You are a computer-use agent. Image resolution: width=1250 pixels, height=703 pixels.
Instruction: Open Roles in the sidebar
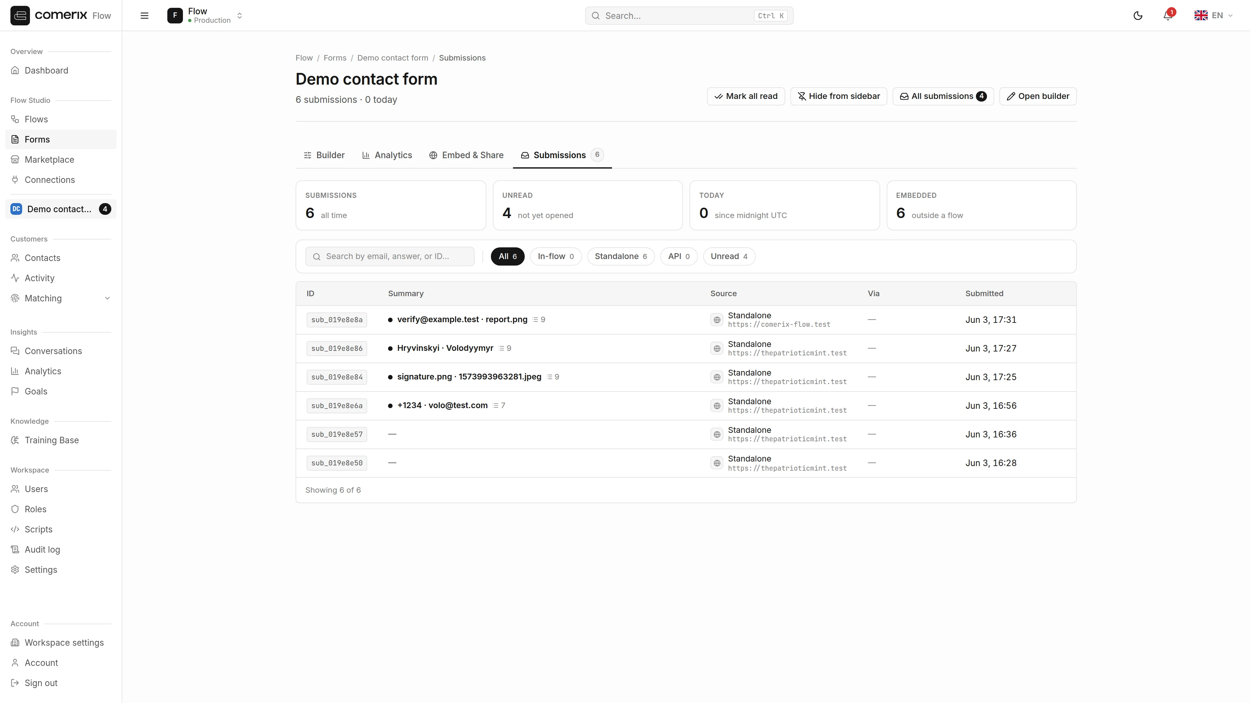pyautogui.click(x=61, y=509)
